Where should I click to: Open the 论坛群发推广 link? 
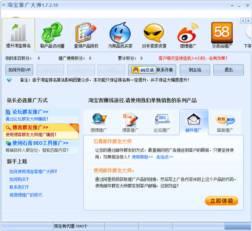[30, 112]
